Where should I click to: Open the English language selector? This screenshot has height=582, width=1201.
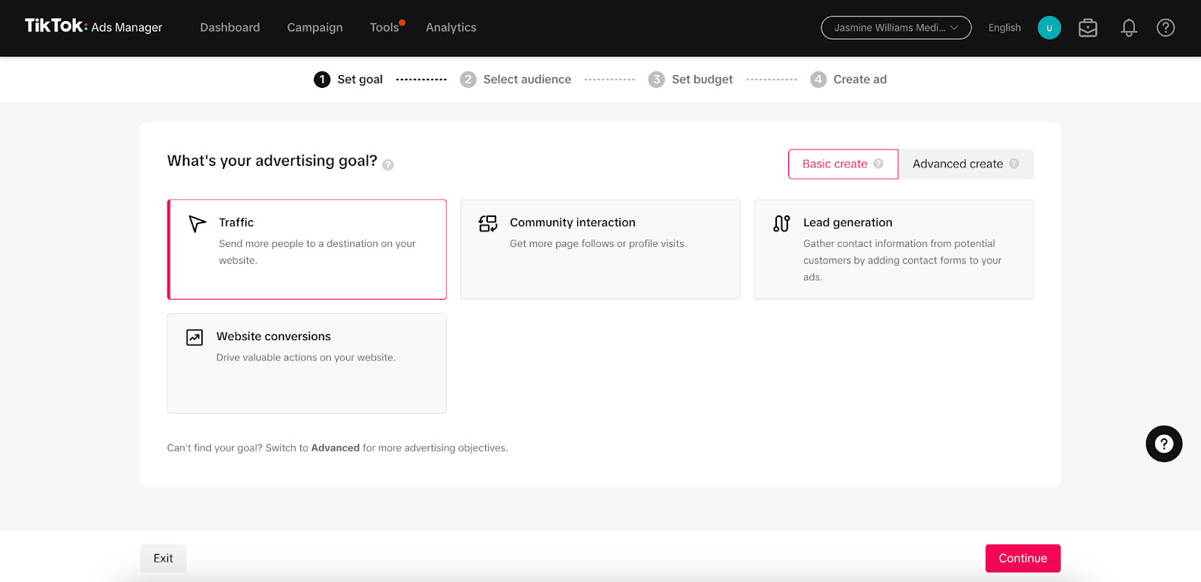[x=1004, y=28]
